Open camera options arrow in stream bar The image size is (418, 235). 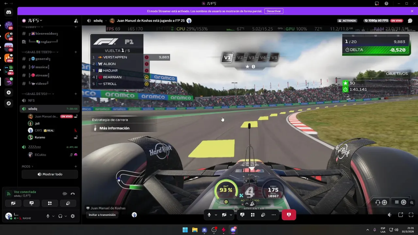(231, 215)
